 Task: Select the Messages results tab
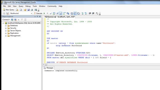(48, 68)
